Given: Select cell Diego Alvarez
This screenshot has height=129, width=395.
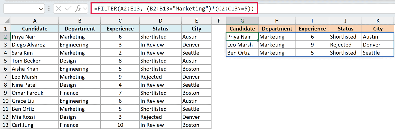Looking at the screenshot, I should [x=35, y=45].
